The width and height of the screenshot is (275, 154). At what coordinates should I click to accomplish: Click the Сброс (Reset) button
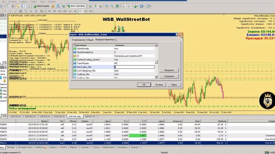click(x=174, y=85)
